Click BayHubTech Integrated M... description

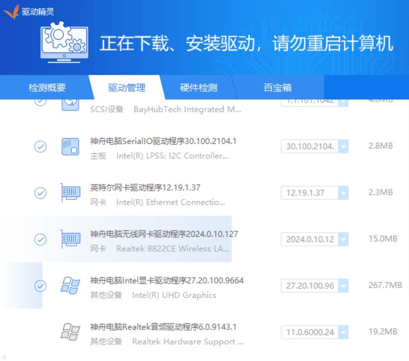point(188,109)
